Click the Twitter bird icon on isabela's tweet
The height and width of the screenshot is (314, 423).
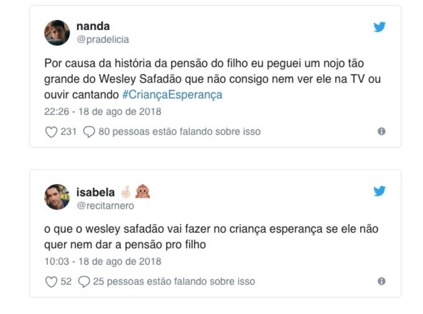(379, 191)
